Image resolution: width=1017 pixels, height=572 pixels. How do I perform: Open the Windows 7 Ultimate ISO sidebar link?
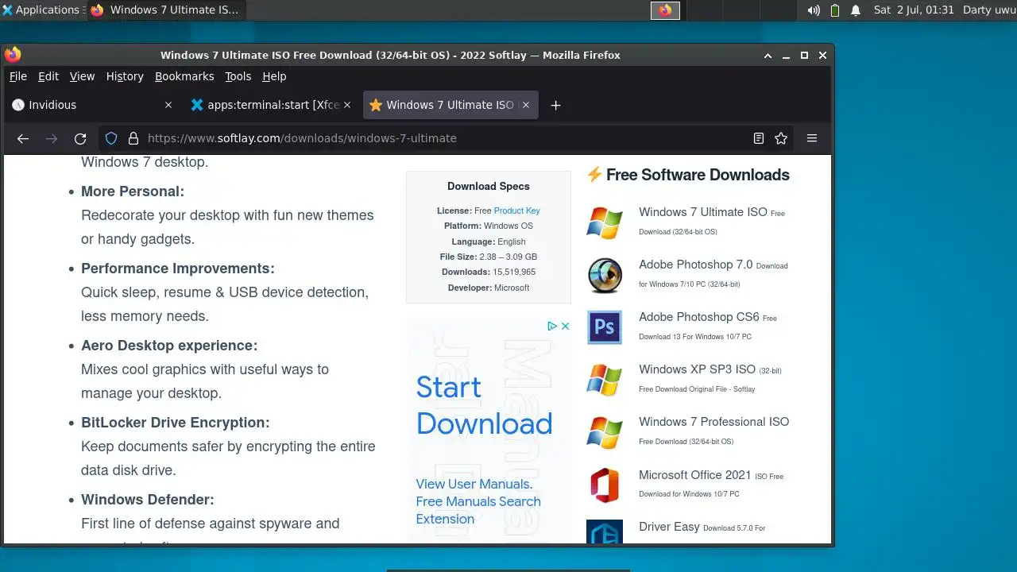[703, 212]
